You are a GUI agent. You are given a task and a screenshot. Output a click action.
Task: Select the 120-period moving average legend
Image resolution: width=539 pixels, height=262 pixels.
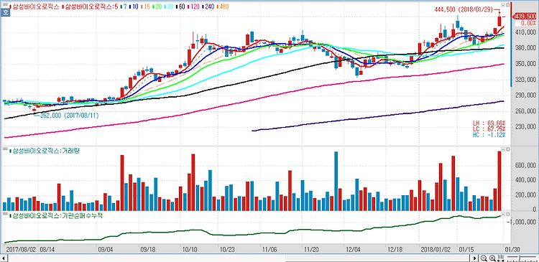click(x=193, y=6)
